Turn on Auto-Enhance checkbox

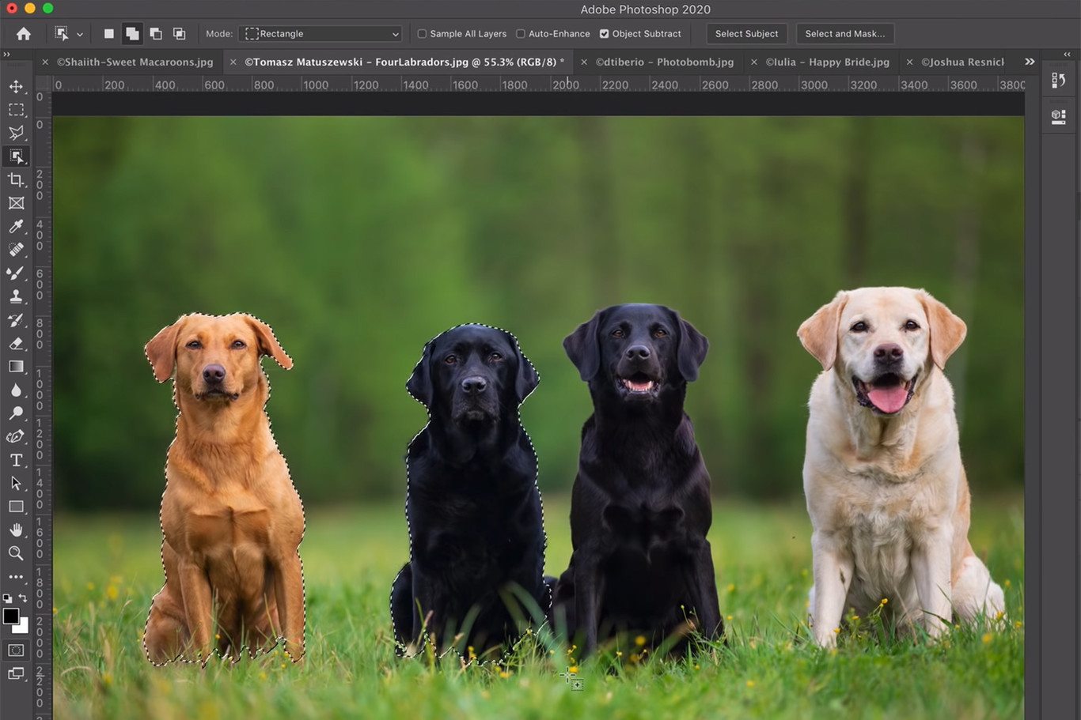[520, 34]
